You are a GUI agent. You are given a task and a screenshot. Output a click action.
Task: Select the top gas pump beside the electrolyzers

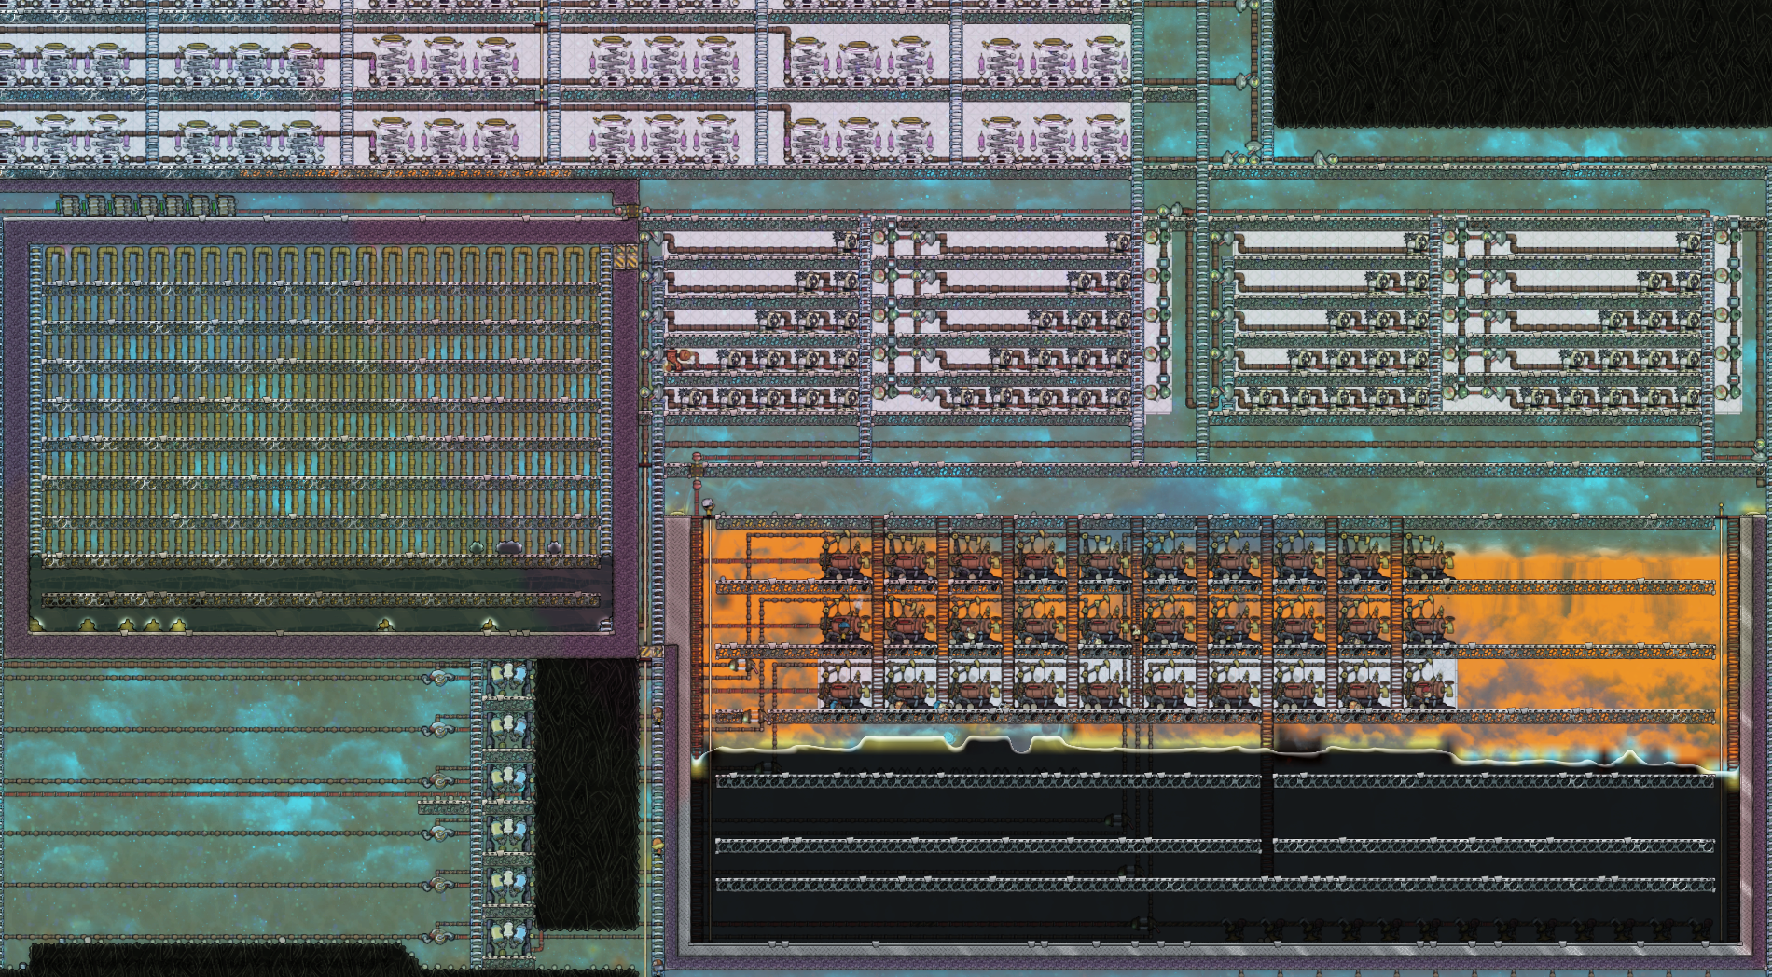click(x=438, y=678)
